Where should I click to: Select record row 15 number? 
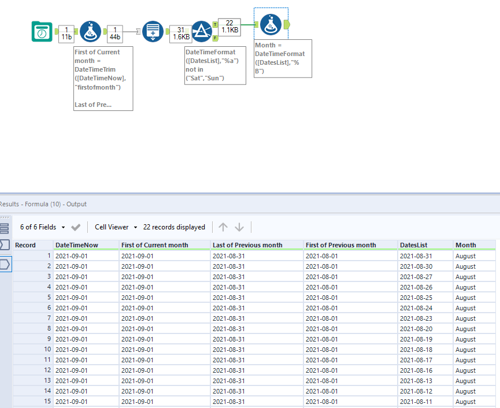click(x=33, y=401)
